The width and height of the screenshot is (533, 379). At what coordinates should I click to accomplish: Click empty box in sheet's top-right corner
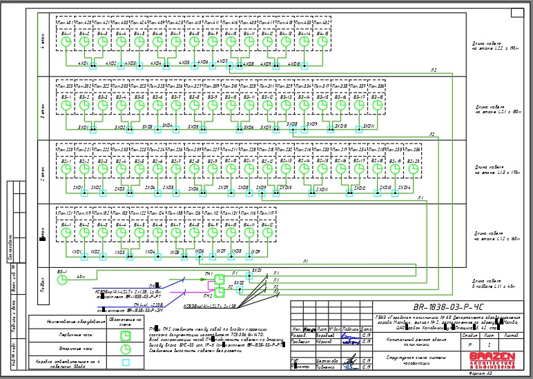pyautogui.click(x=517, y=13)
